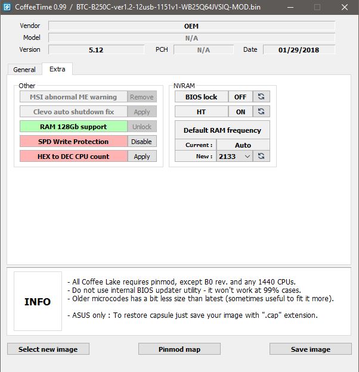This screenshot has width=359, height=372.
Task: Click Remove for MSI abnormal ME warning
Action: coord(142,97)
